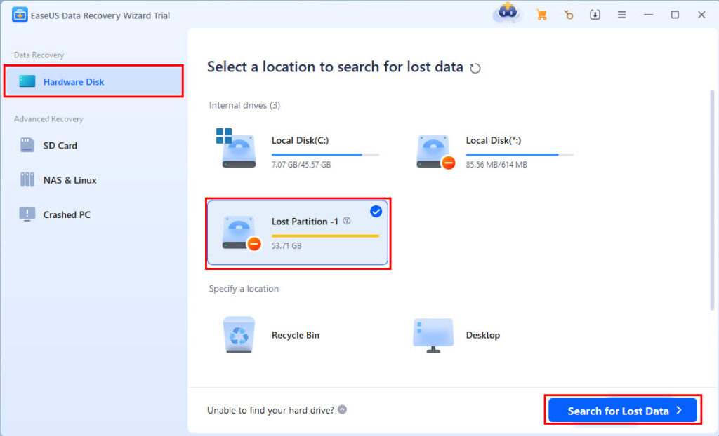Click the Local Disk (C:) capacity bar
This screenshot has width=719, height=436.
pos(325,154)
